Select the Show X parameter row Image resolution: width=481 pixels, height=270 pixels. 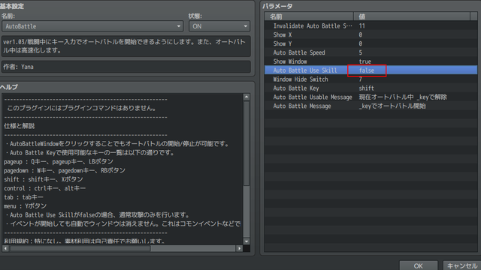[371, 35]
